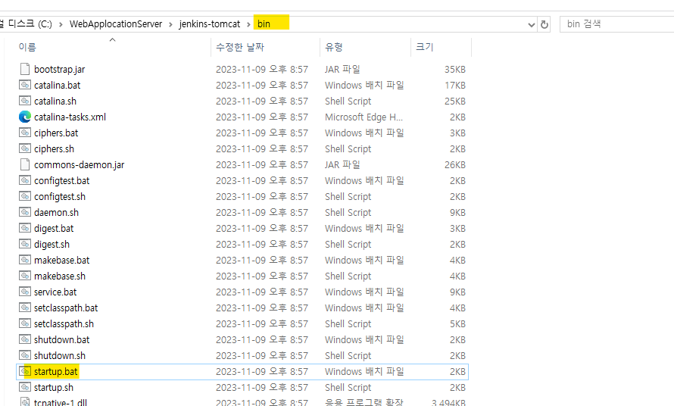Screen dimensions: 674x406
Task: Select the startup.sh file name
Action: [54, 388]
